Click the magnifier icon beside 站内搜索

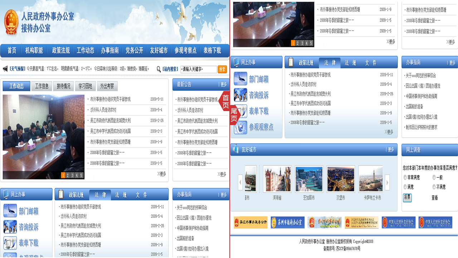coord(159,69)
